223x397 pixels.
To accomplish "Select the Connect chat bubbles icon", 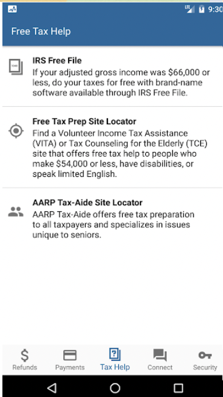I will [x=160, y=355].
